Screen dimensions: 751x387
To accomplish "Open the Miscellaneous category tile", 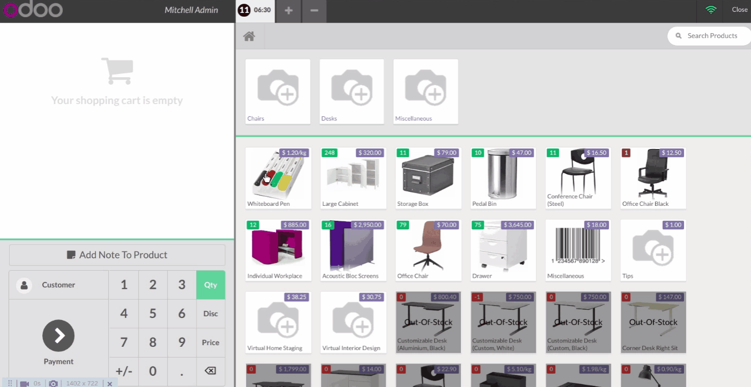I will [x=425, y=92].
